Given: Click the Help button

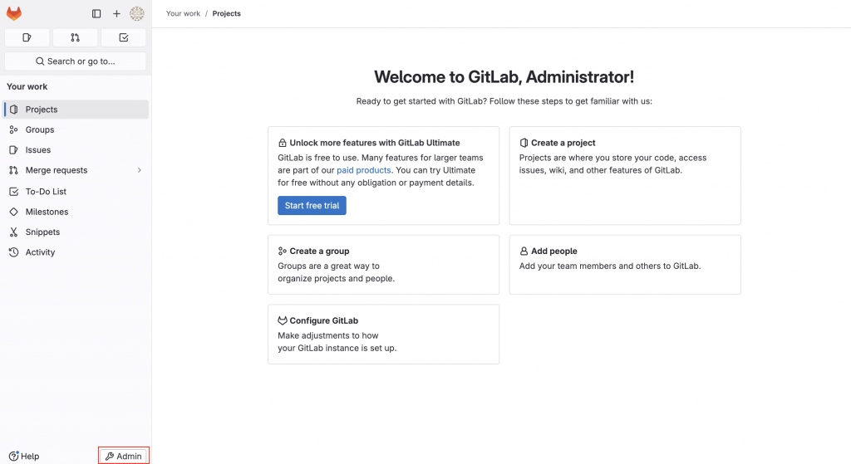Looking at the screenshot, I should click(24, 456).
